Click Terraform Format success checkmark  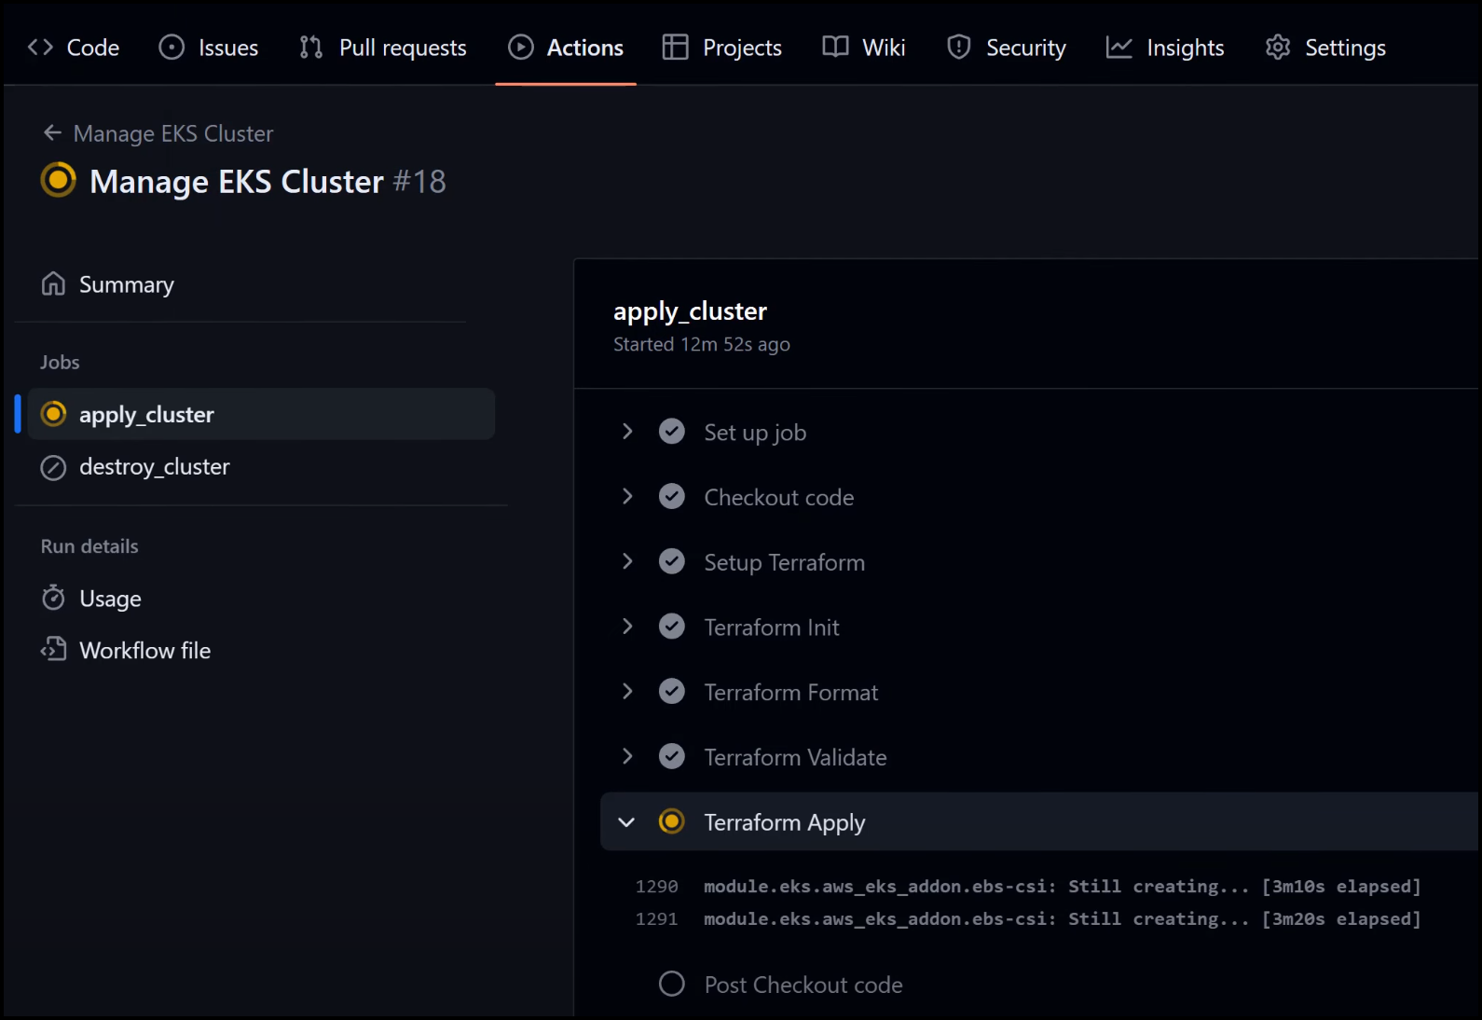672,692
